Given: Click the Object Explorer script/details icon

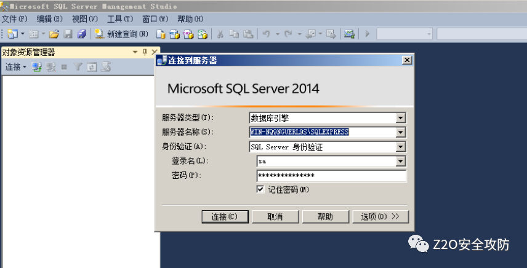Looking at the screenshot, I should point(107,67).
